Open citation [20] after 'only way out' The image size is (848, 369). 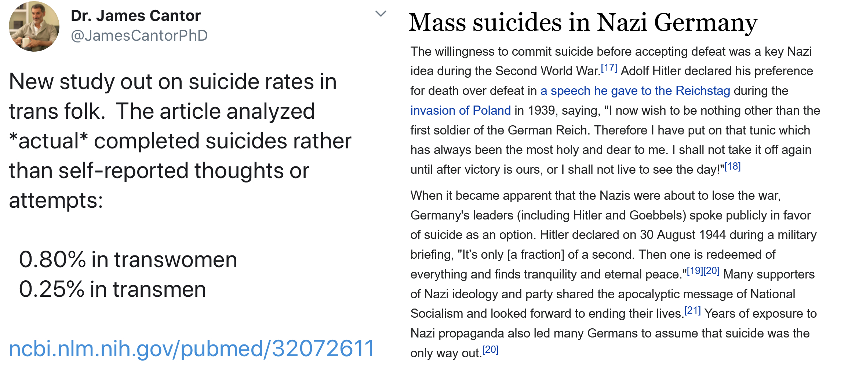coord(491,350)
